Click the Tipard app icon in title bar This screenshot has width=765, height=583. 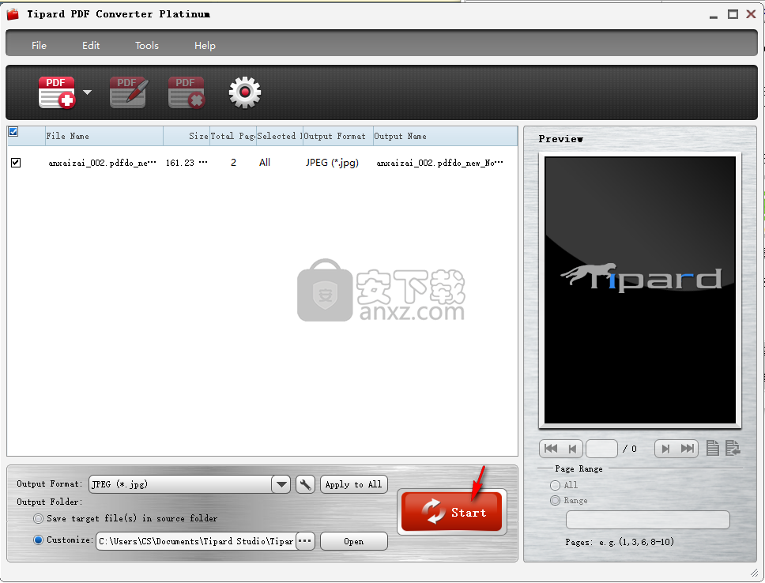[x=13, y=14]
